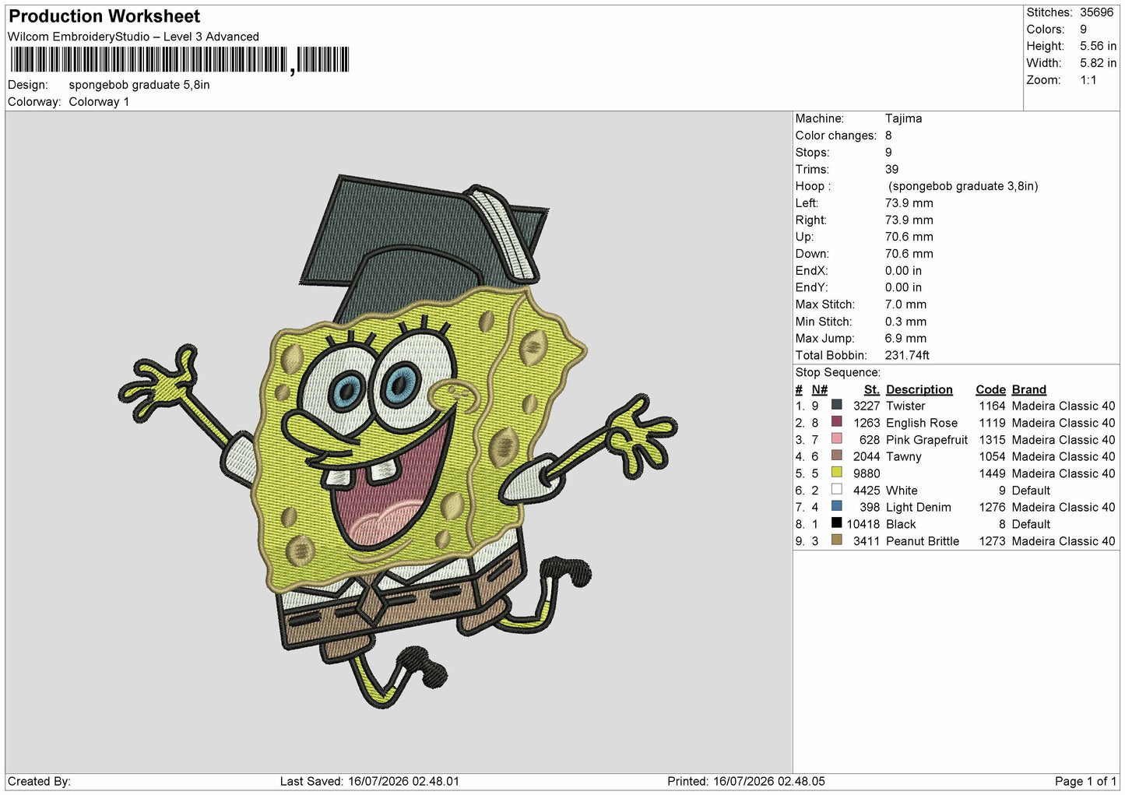Click the yellow swatch in row 5
The width and height of the screenshot is (1125, 795).
pos(836,473)
